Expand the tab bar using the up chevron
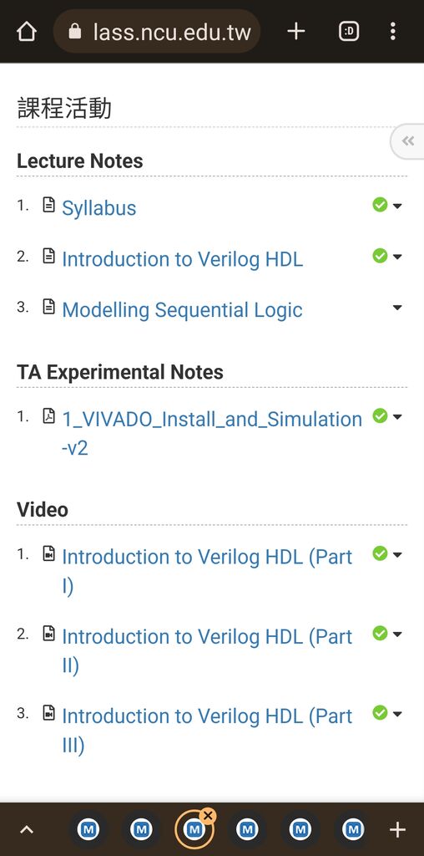424x856 pixels. tap(26, 830)
